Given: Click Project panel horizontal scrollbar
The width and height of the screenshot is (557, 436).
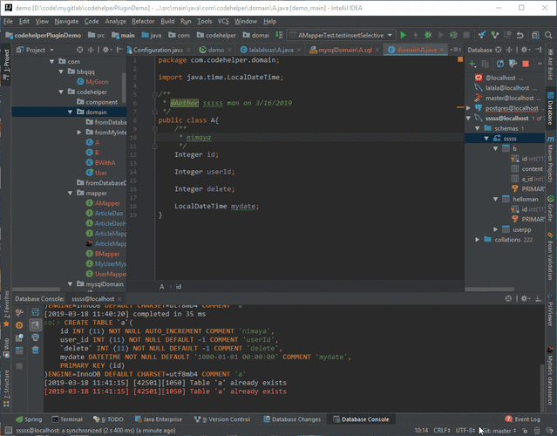Looking at the screenshot, I should (36, 289).
